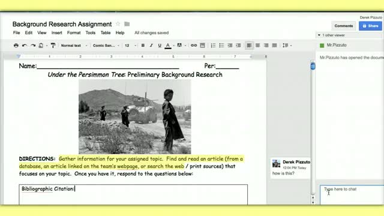Open the Table menu
The image size is (384, 216).
click(106, 32)
